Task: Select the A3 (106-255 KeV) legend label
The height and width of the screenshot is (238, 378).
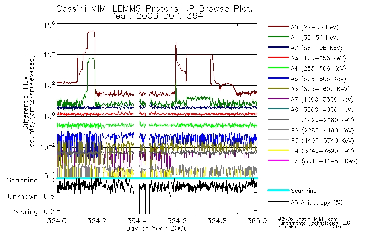Action: [x=318, y=58]
